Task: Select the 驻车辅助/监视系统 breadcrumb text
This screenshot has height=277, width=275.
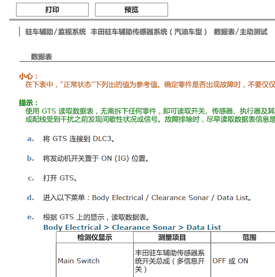Action: [56, 32]
